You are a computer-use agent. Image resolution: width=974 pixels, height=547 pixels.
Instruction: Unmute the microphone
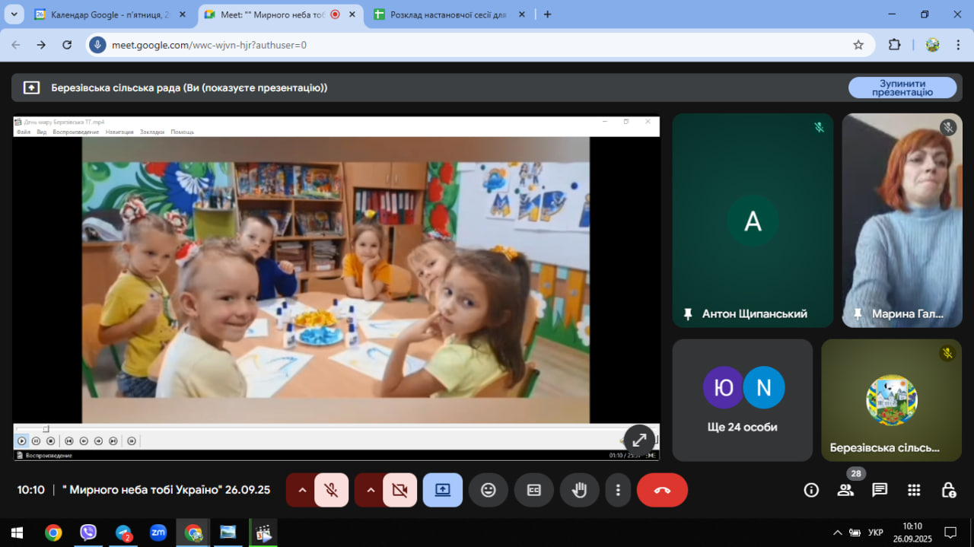coord(331,490)
